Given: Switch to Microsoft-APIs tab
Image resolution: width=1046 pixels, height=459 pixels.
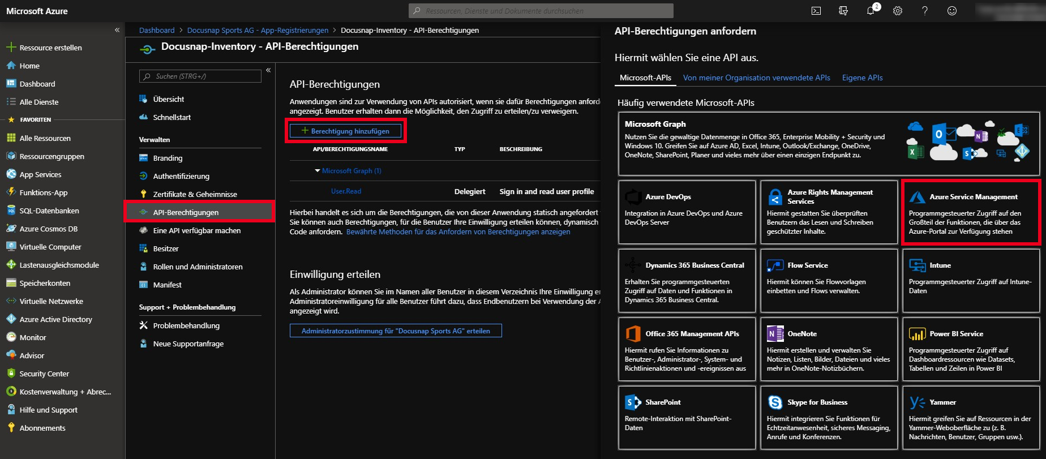Looking at the screenshot, I should click(x=645, y=78).
